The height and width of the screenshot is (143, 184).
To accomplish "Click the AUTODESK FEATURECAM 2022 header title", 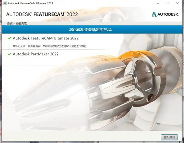I will [x=42, y=14].
